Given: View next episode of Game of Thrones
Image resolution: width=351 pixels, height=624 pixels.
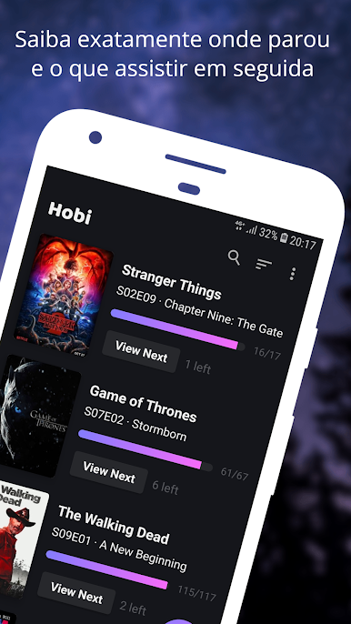Looking at the screenshot, I should pyautogui.click(x=108, y=472).
